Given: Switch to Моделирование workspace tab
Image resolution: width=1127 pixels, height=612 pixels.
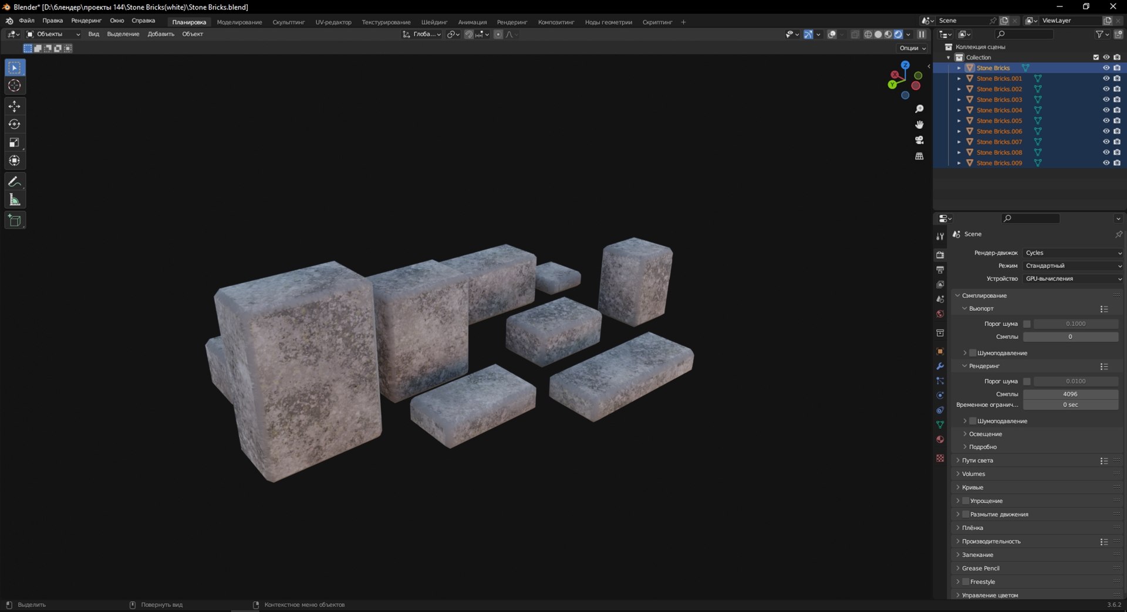Looking at the screenshot, I should [x=239, y=22].
